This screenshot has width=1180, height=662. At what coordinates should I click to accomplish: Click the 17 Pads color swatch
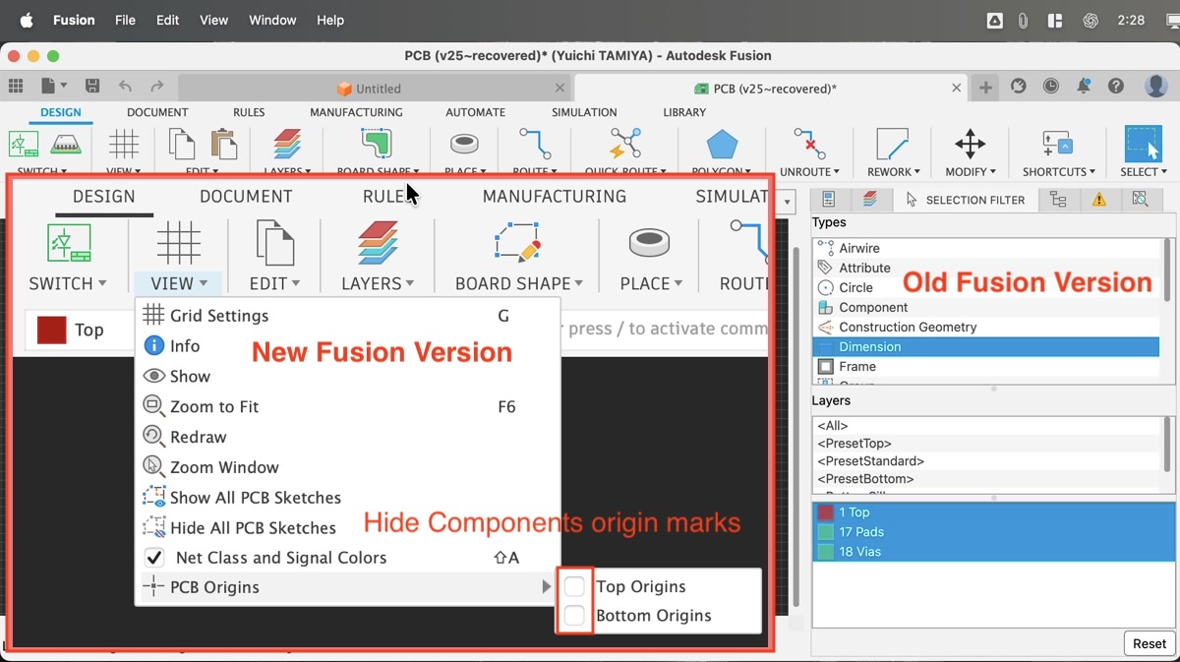(x=824, y=532)
